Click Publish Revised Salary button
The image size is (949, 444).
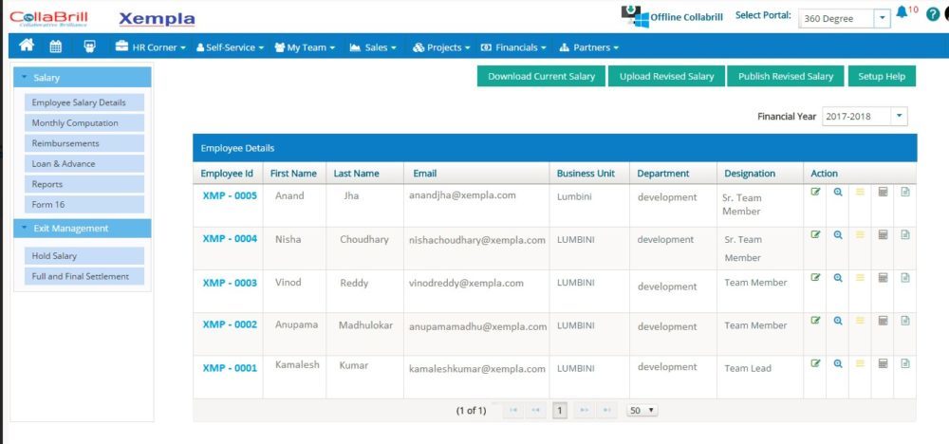pyautogui.click(x=785, y=76)
